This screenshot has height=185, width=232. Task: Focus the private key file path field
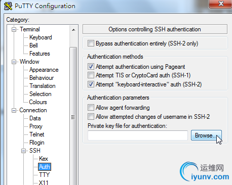pos(138,135)
